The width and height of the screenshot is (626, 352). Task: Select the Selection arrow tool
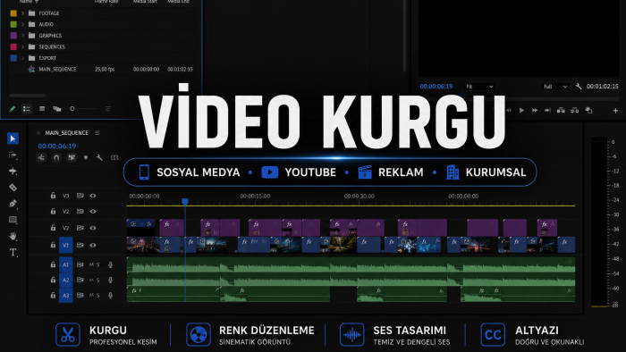13,138
